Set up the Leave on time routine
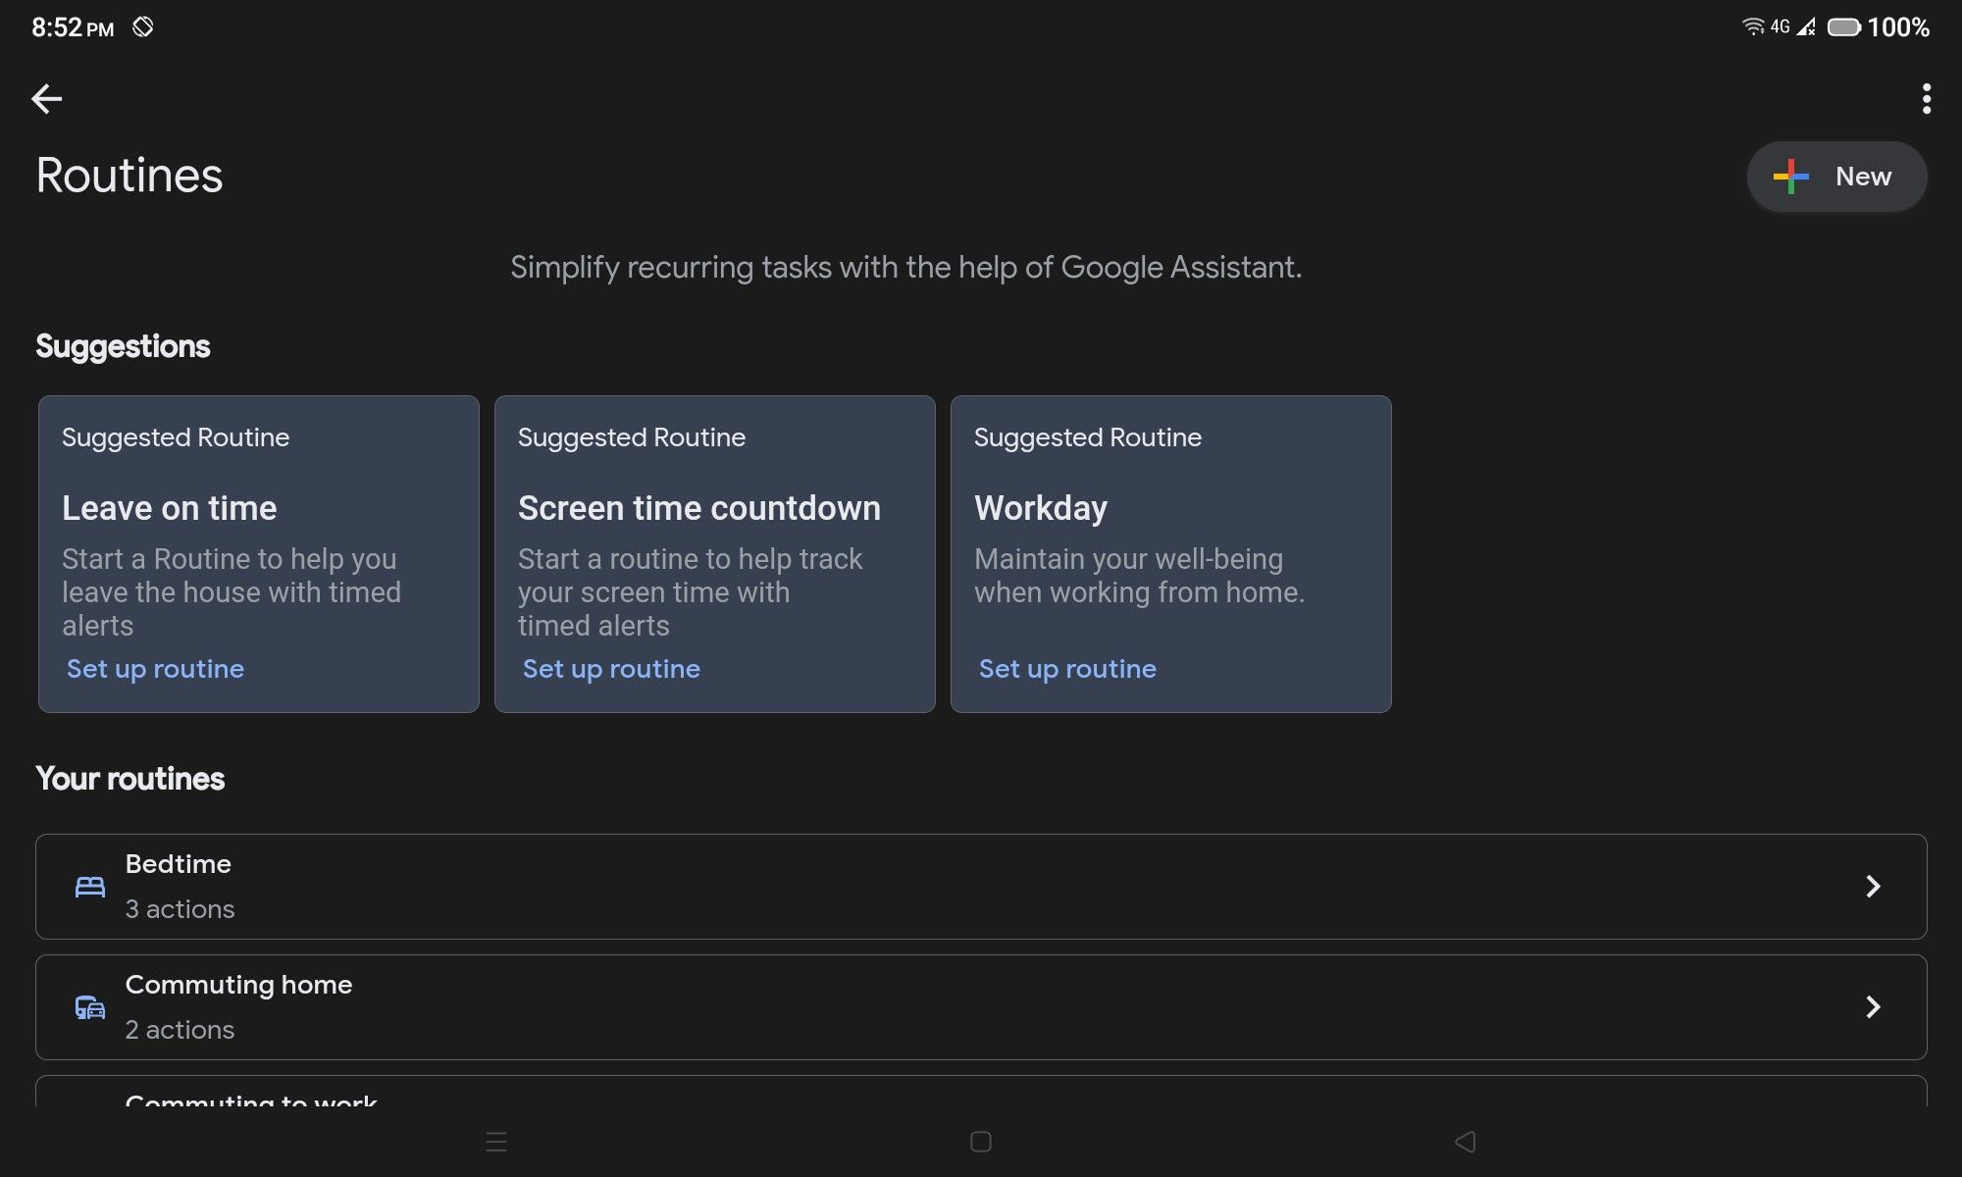This screenshot has height=1177, width=1962. 155,669
